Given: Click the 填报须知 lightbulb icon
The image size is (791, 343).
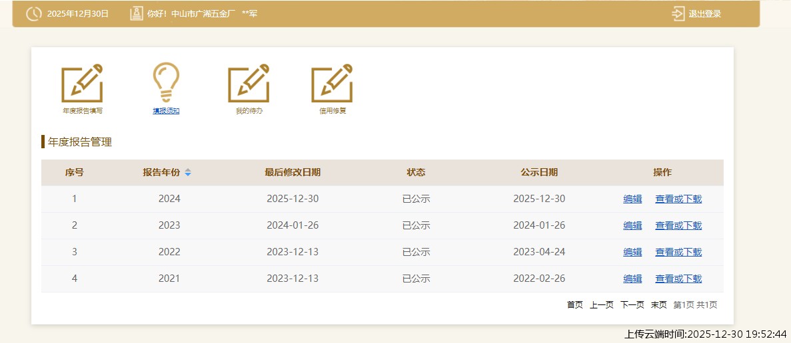Looking at the screenshot, I should click(x=166, y=84).
